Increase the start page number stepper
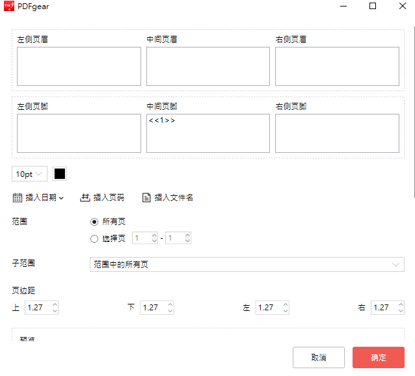The width and height of the screenshot is (415, 376). pyautogui.click(x=154, y=235)
